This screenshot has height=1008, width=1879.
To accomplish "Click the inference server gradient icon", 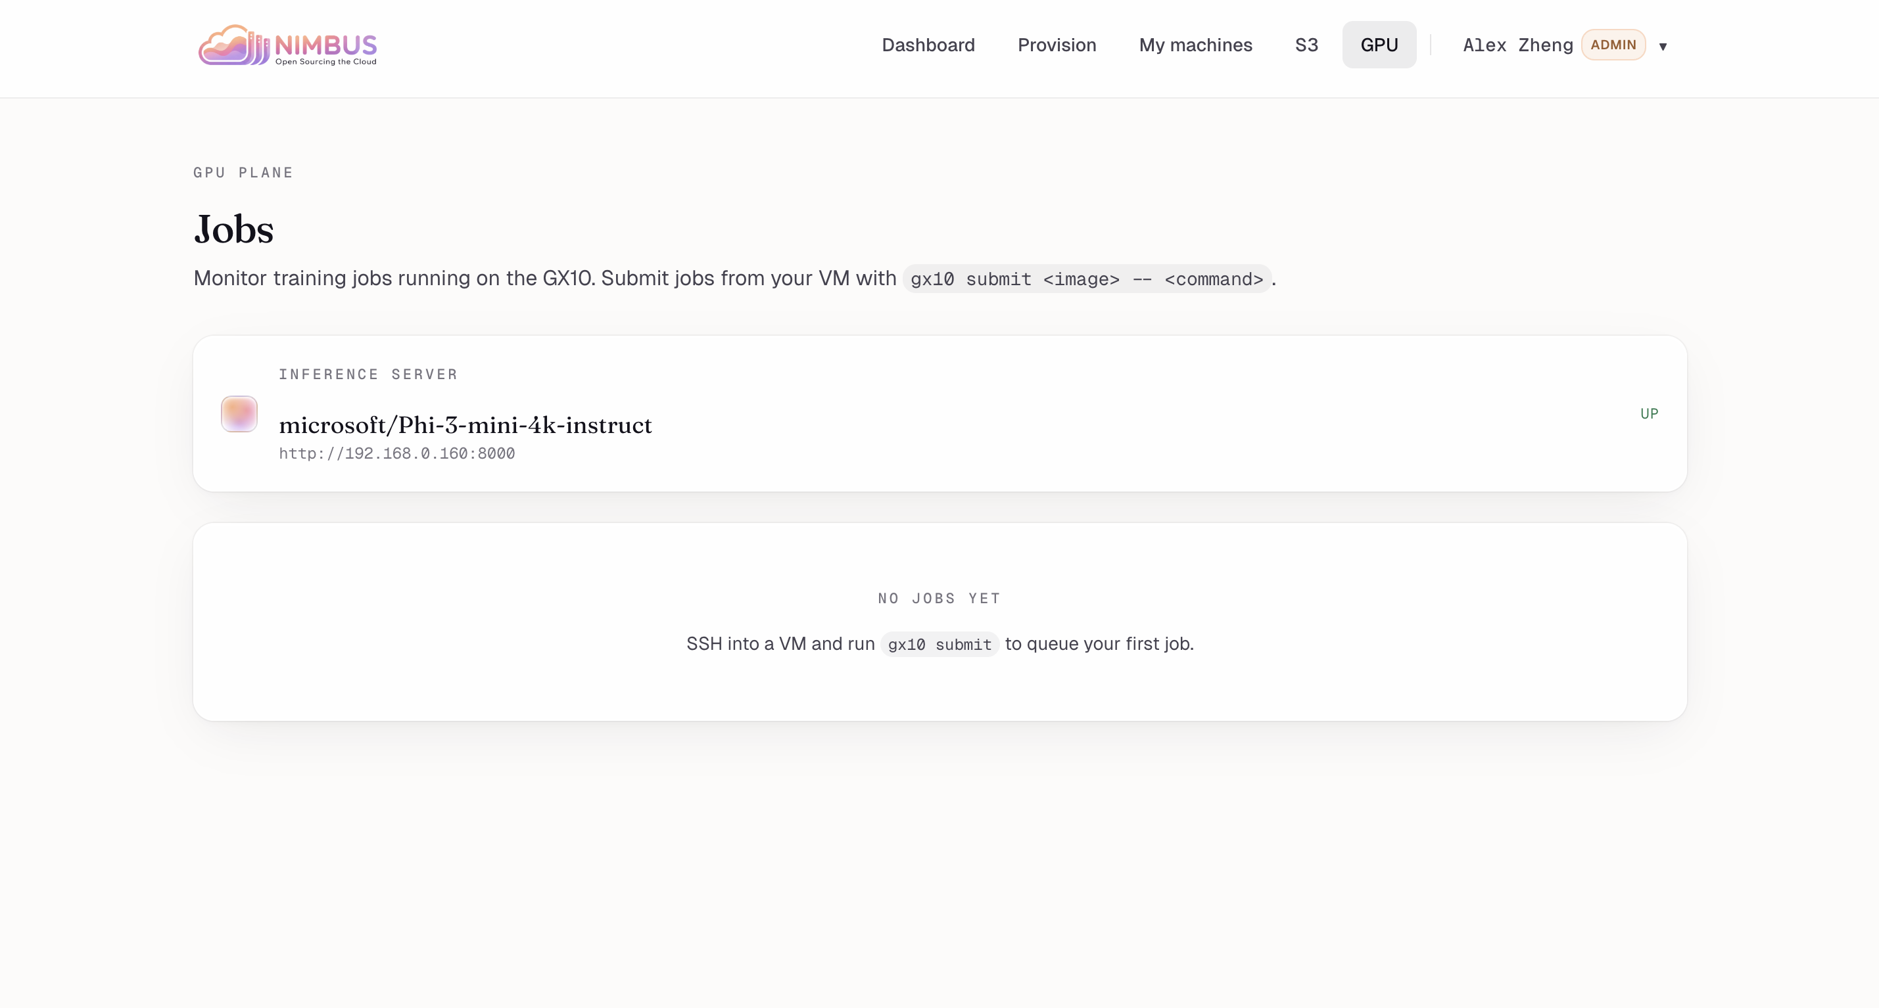I will tap(239, 414).
